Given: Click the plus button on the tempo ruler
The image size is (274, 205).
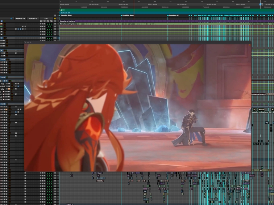Looking at the screenshot, I should pyautogui.click(x=58, y=10).
